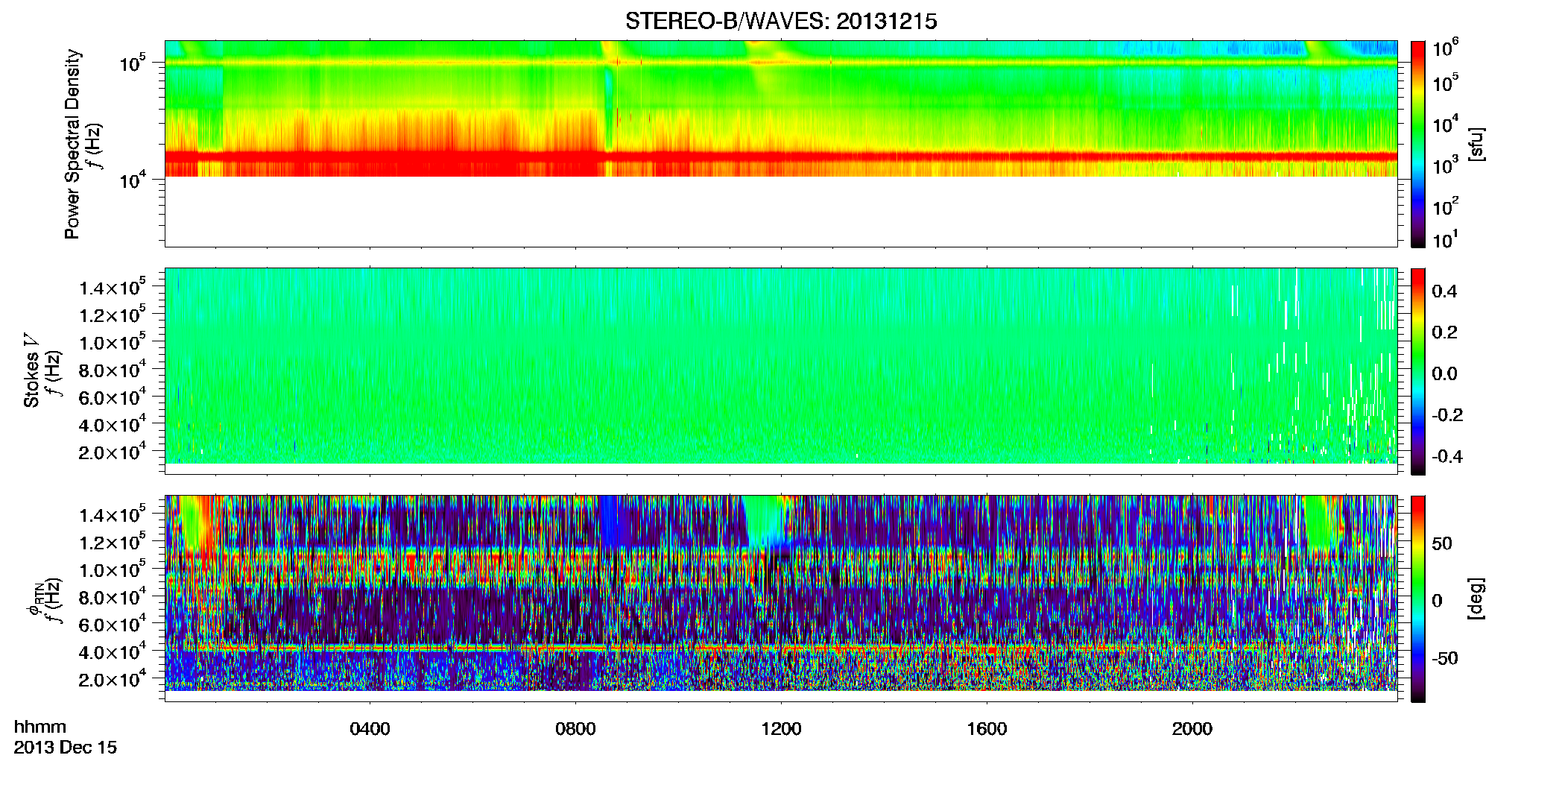Click inside the φ RTN plot panel
The image size is (1562, 805).
[x=781, y=599]
